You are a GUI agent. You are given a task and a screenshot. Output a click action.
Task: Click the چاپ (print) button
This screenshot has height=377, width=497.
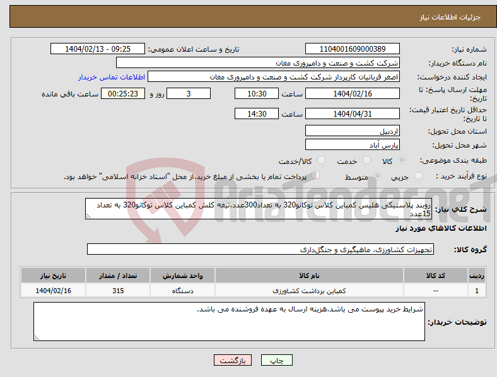[276, 360]
